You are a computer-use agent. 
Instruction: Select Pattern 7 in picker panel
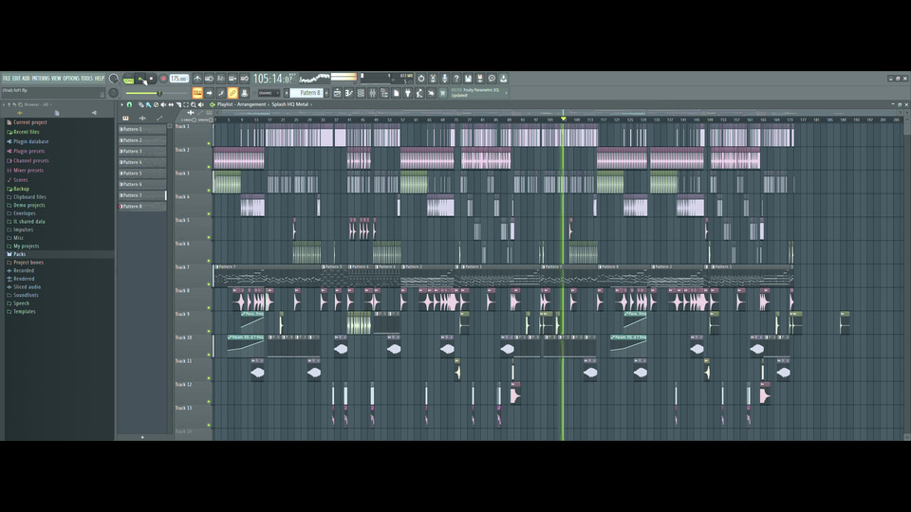(x=142, y=195)
